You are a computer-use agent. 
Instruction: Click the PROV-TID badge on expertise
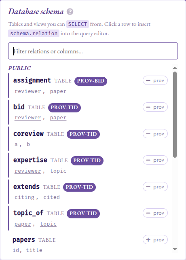87,161
